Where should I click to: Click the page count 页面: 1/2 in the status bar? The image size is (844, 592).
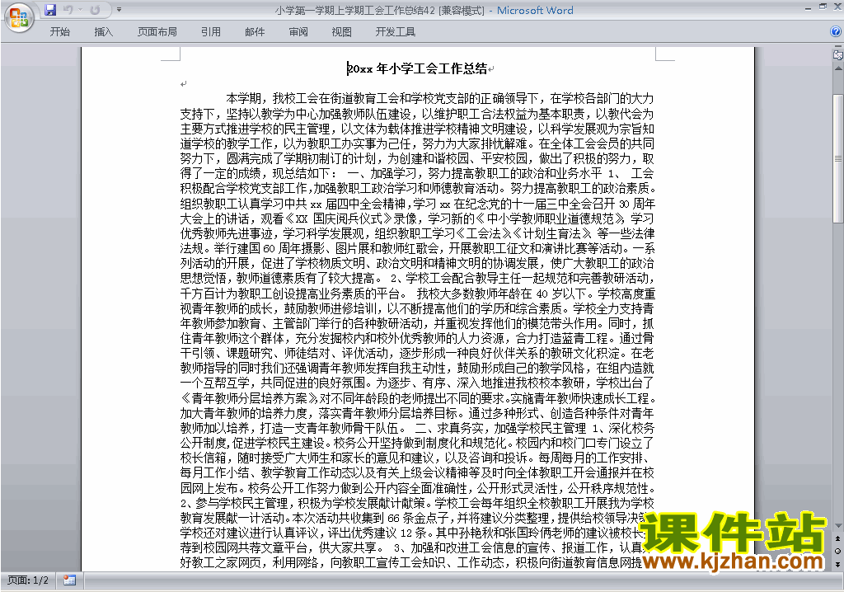point(28,580)
